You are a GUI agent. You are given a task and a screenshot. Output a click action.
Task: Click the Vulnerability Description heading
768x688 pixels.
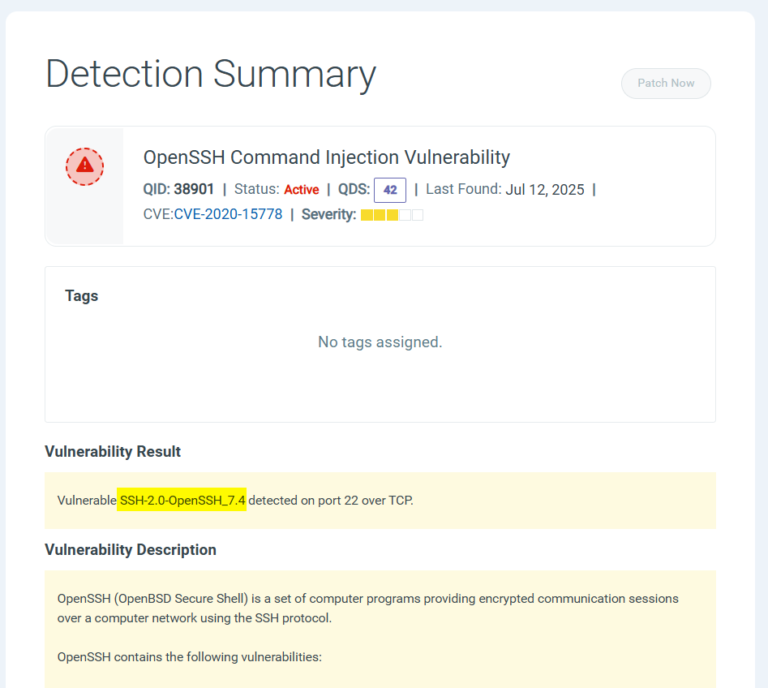tap(131, 550)
